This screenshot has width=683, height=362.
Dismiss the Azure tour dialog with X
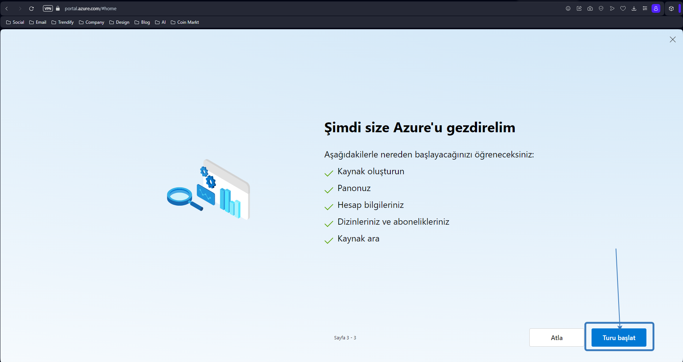click(x=673, y=39)
